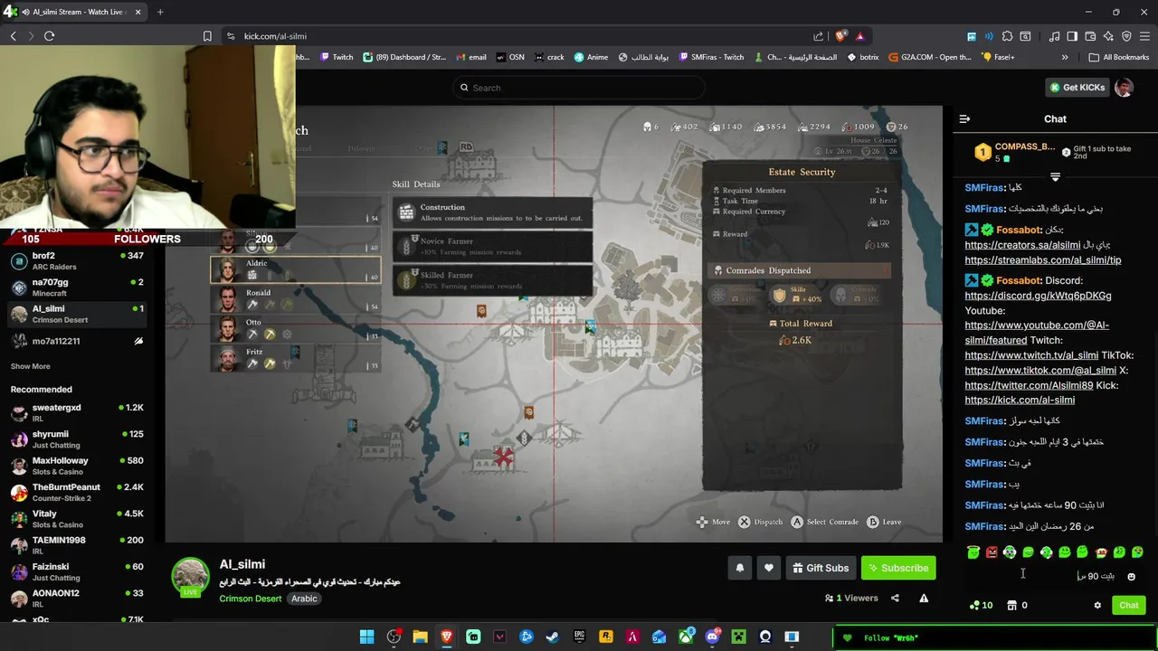The width and height of the screenshot is (1158, 651).
Task: Open TheBurntPeanut recommended channel
Action: click(77, 492)
